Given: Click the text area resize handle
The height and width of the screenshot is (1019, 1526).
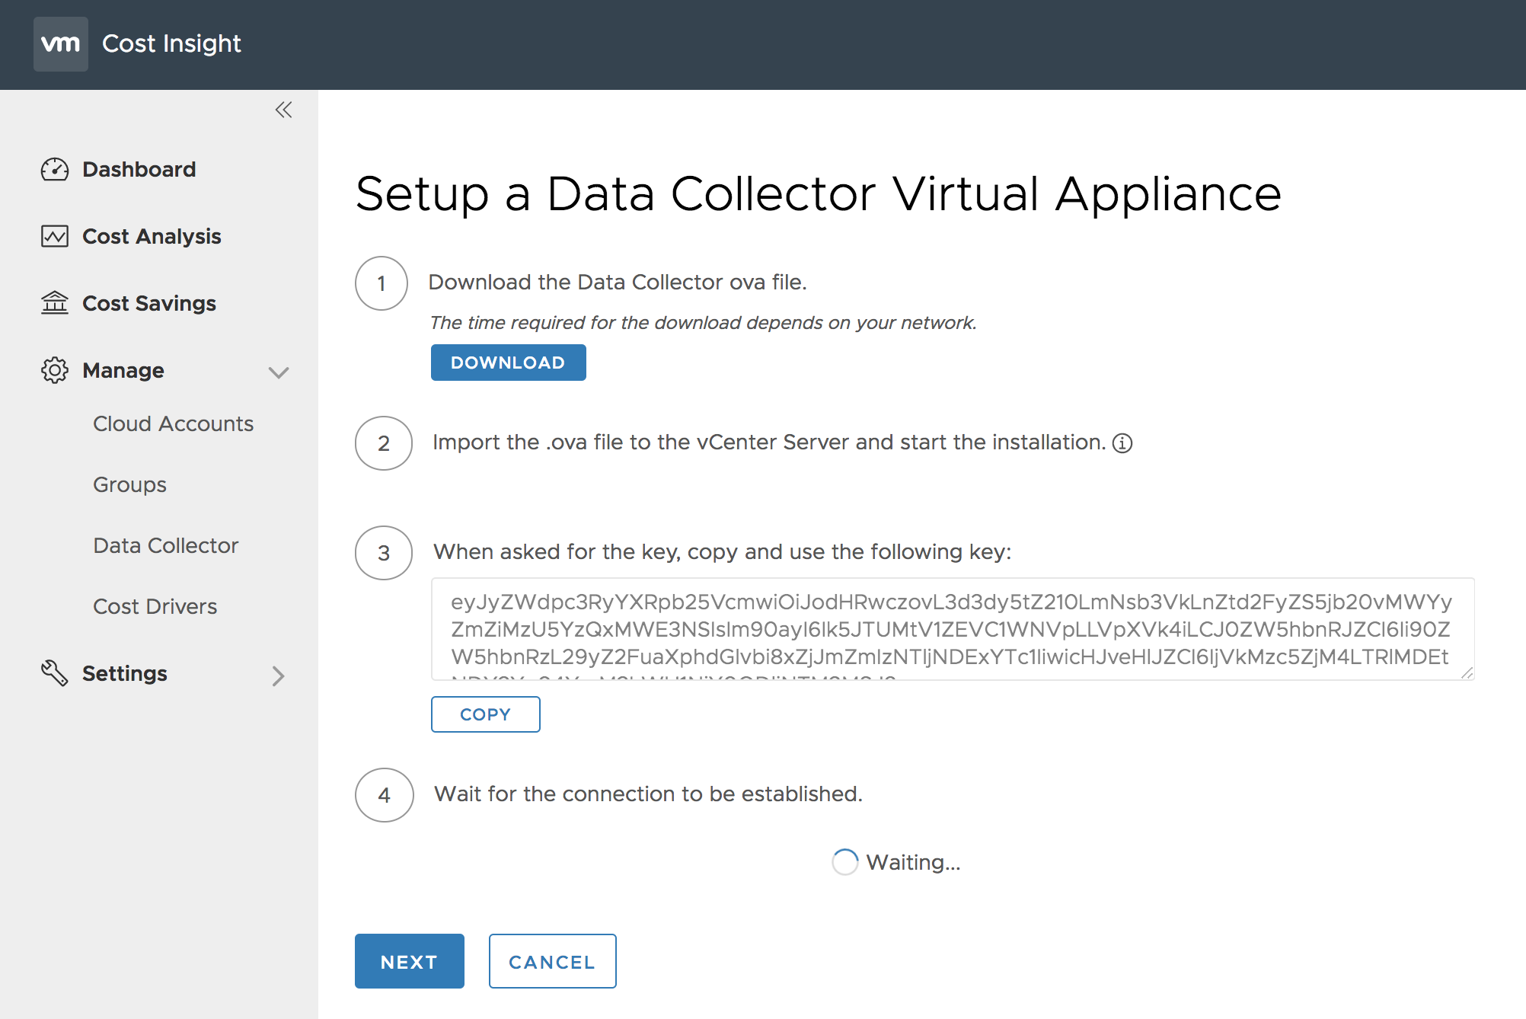Looking at the screenshot, I should click(x=1467, y=672).
